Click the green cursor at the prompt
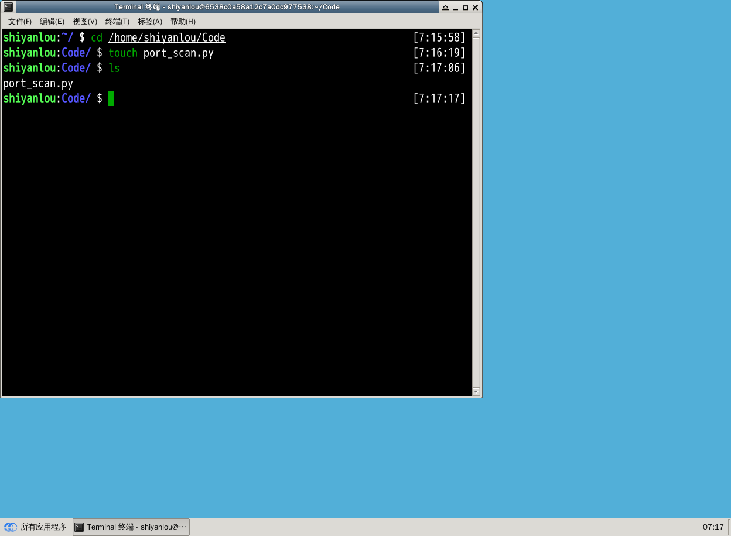Image resolution: width=731 pixels, height=536 pixels. pos(111,98)
